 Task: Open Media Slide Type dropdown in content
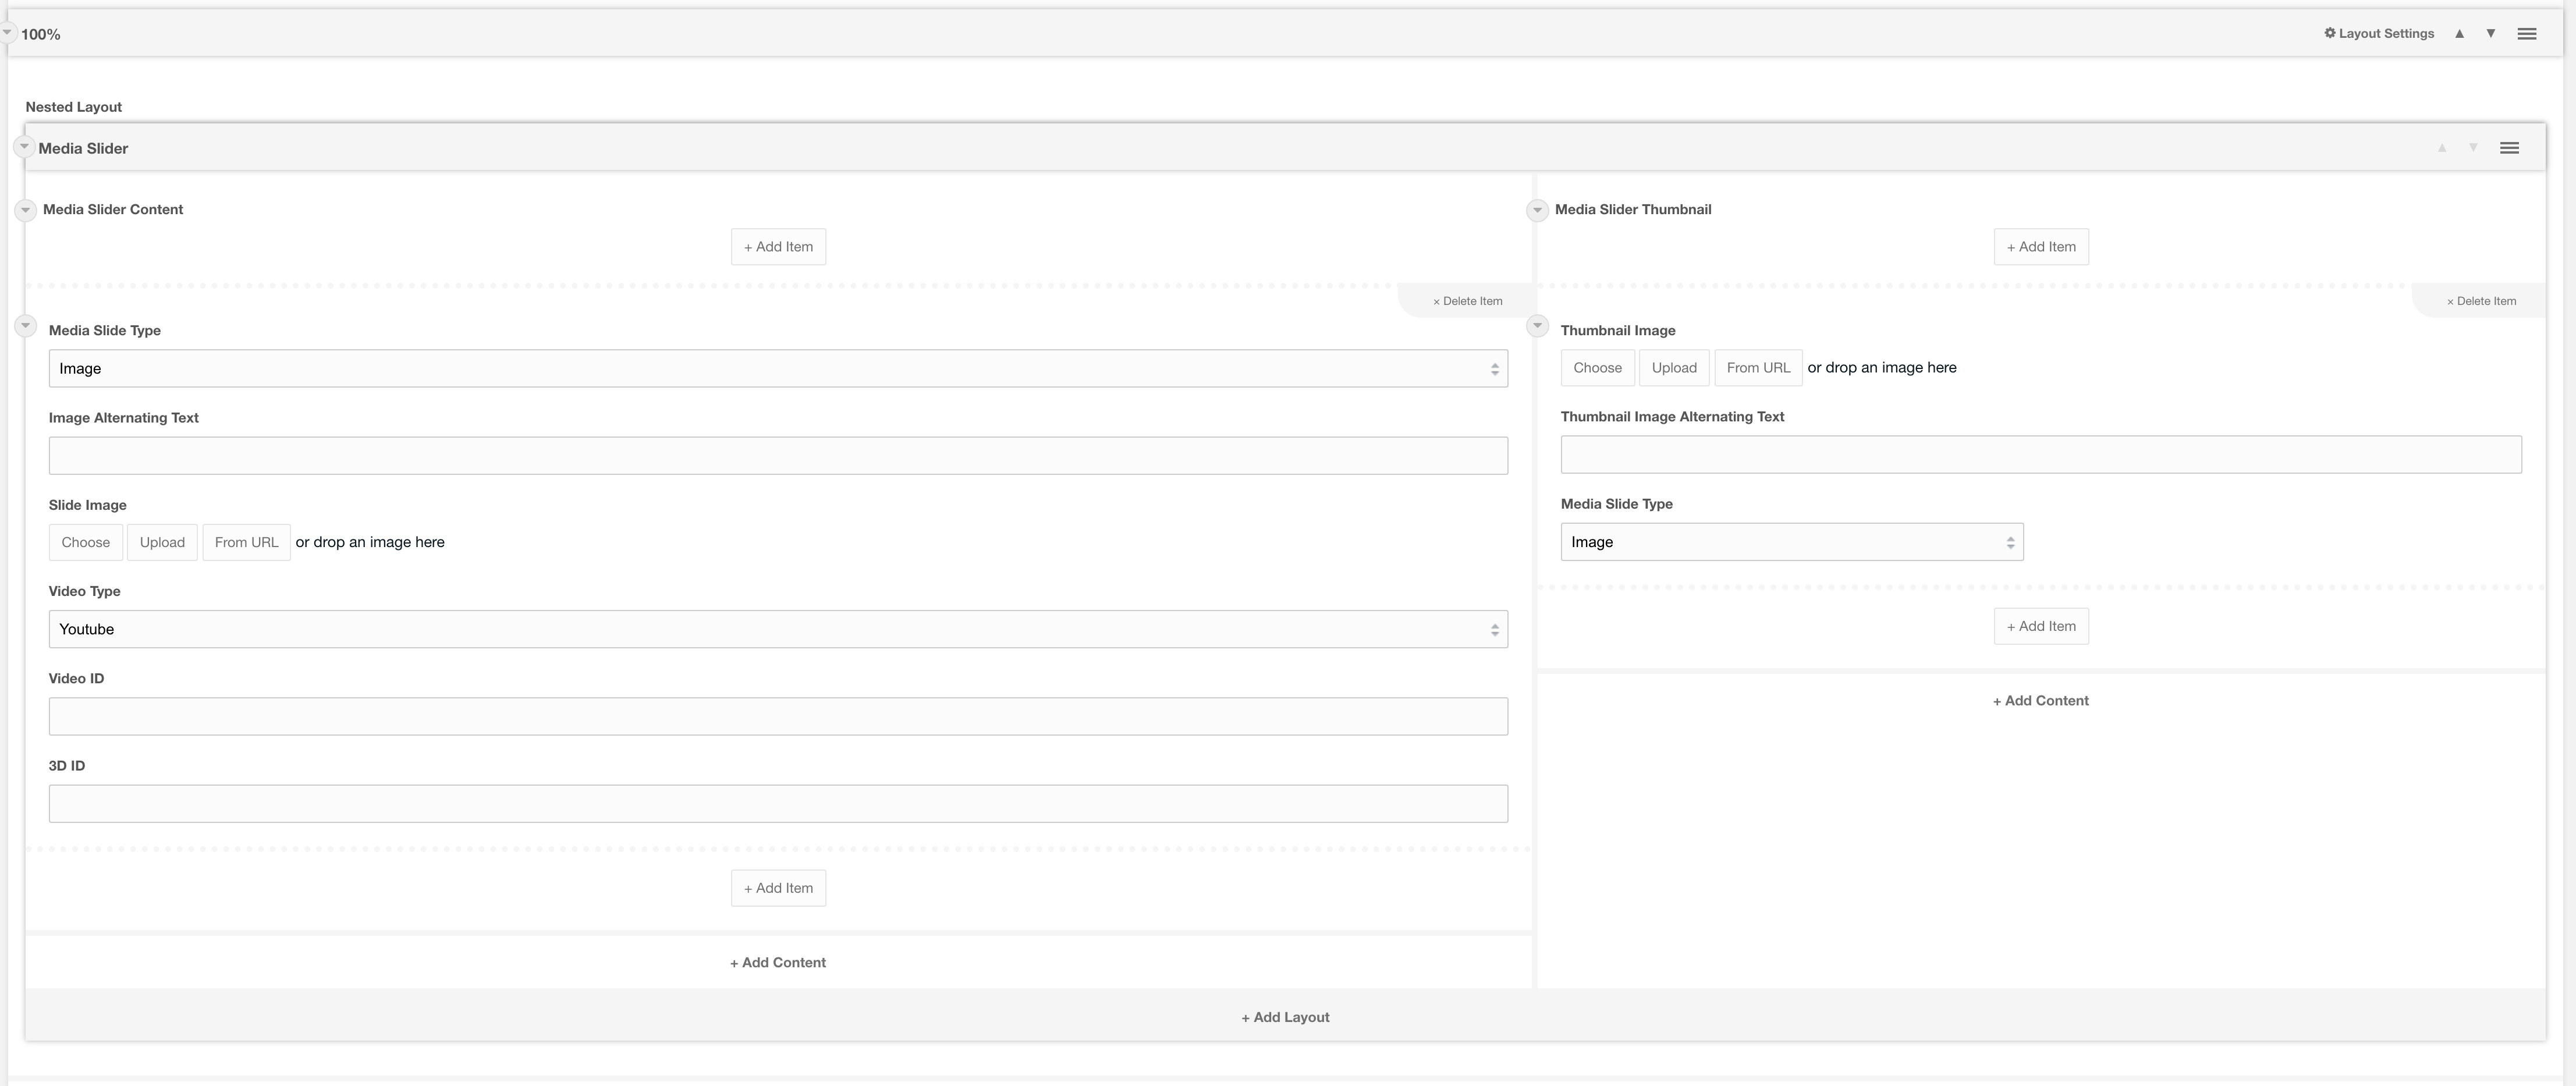point(778,368)
